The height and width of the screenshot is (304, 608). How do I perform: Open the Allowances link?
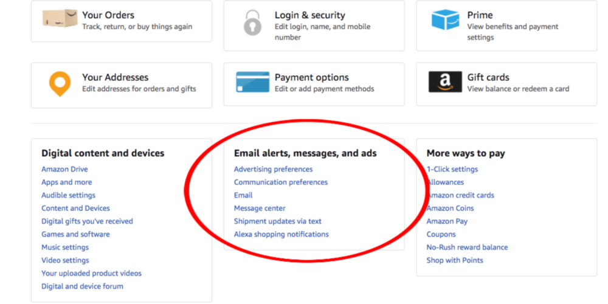click(445, 182)
